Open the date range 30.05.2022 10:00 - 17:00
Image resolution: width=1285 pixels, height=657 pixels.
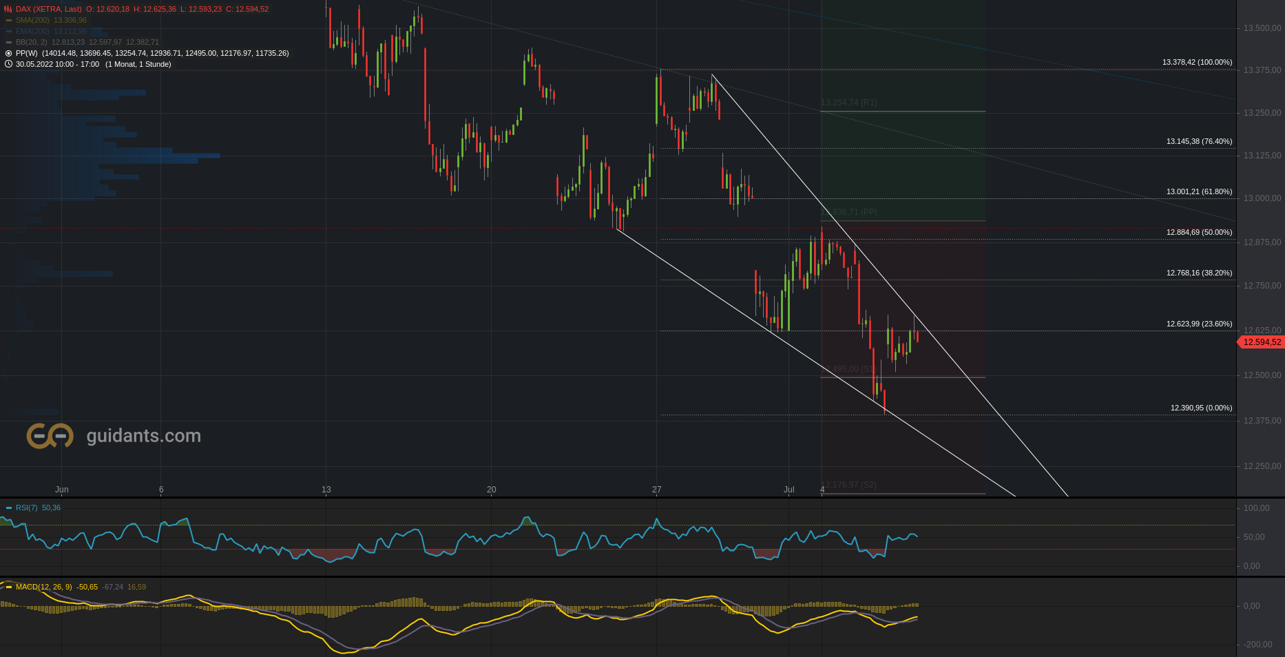[x=57, y=64]
